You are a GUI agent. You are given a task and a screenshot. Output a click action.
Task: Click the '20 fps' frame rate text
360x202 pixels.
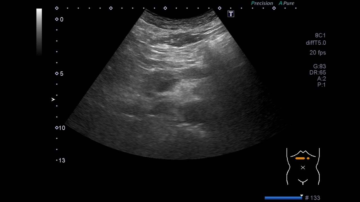pyautogui.click(x=318, y=52)
